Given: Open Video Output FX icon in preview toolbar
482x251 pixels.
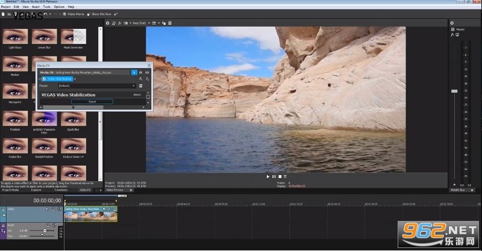Looking at the screenshot, I should [119, 23].
